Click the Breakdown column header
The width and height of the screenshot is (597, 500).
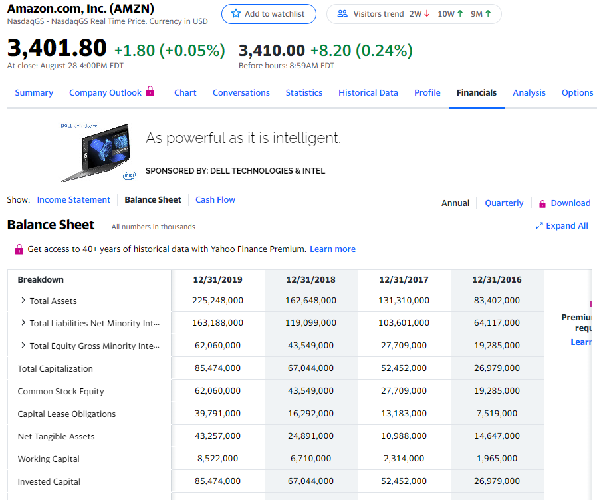[41, 279]
